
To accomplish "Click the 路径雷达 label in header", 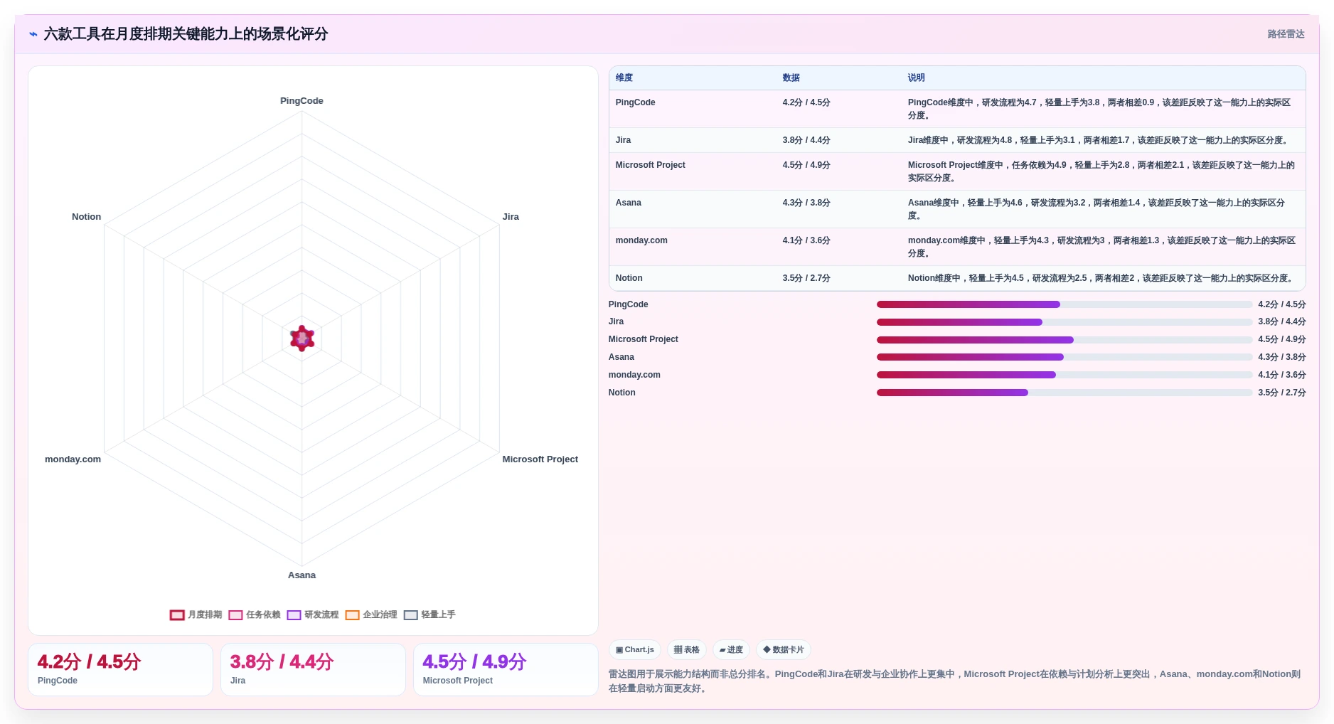I will pyautogui.click(x=1286, y=34).
